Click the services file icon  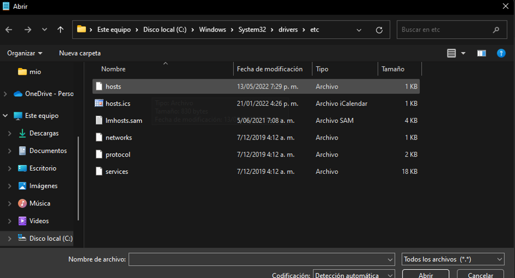click(99, 171)
